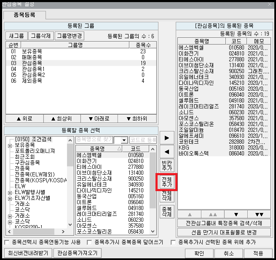Select group 04 관심종목1 row
This screenshot has width=276, height=260.
(x=81, y=69)
